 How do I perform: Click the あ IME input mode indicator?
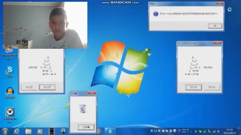pos(152,131)
